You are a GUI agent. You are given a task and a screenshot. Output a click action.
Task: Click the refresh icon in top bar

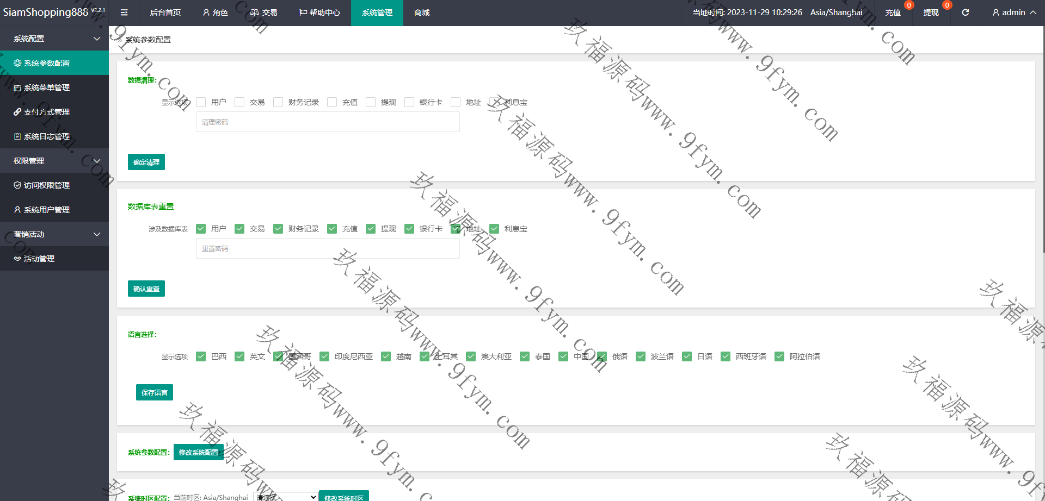[x=965, y=12]
